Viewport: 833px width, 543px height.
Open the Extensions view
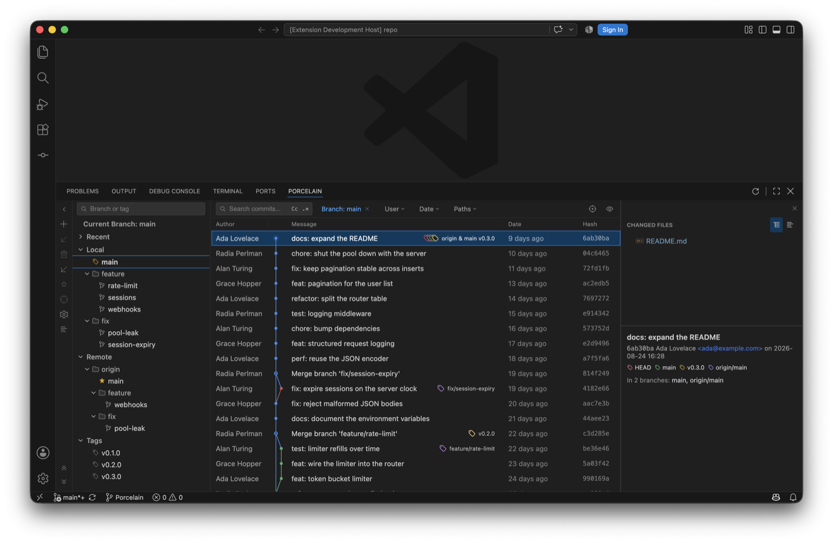click(43, 130)
